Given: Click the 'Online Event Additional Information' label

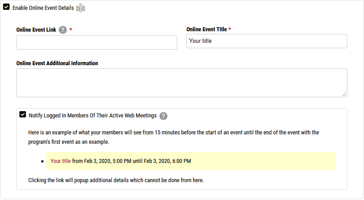Looking at the screenshot, I should [57, 63].
